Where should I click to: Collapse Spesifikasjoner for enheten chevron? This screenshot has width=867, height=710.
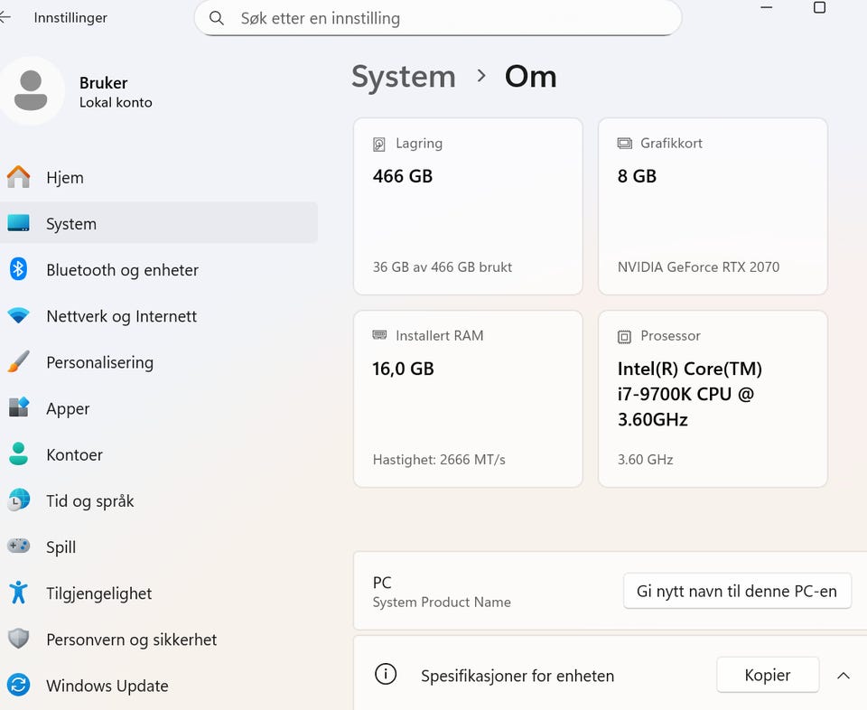click(844, 675)
